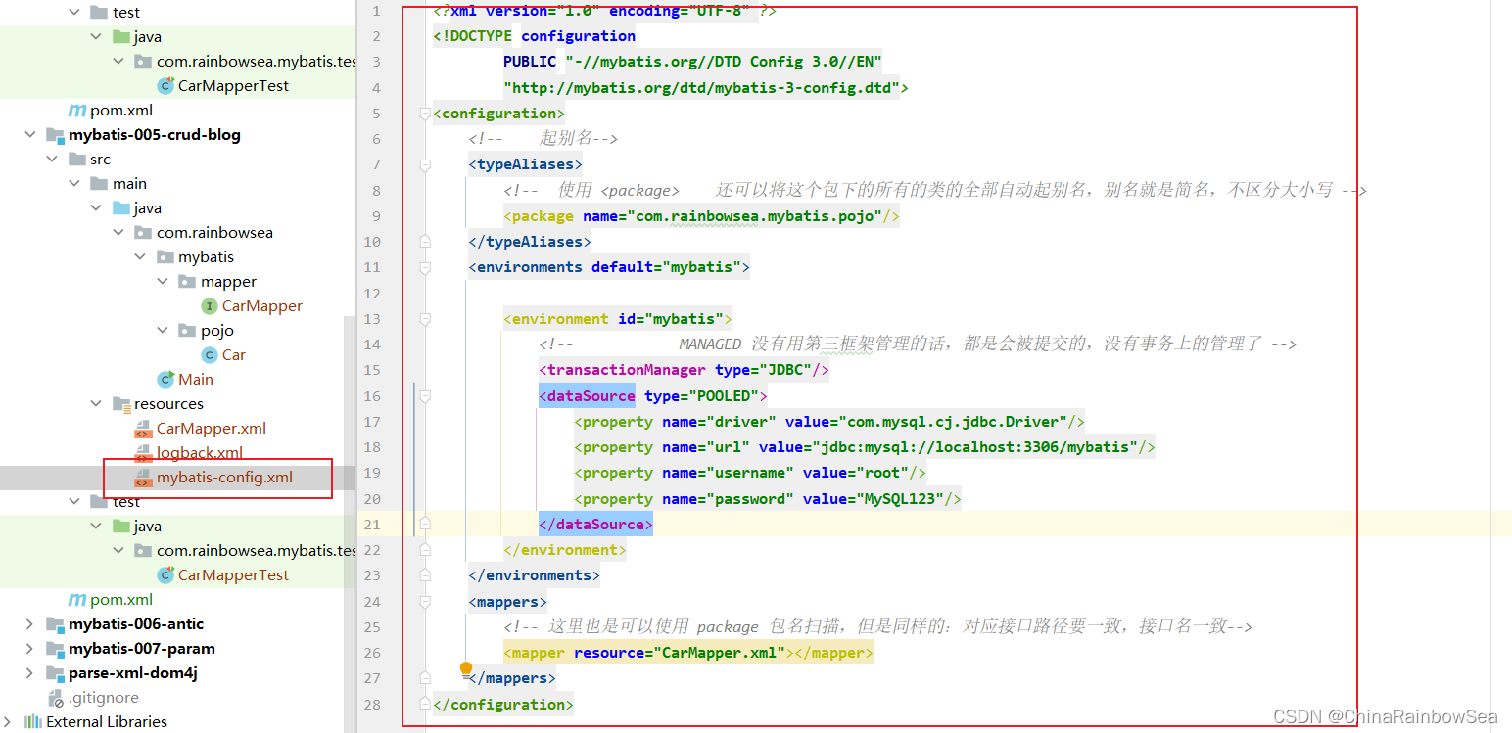Expand the mybatis-007-param module
This screenshot has height=733, width=1512.
(29, 649)
